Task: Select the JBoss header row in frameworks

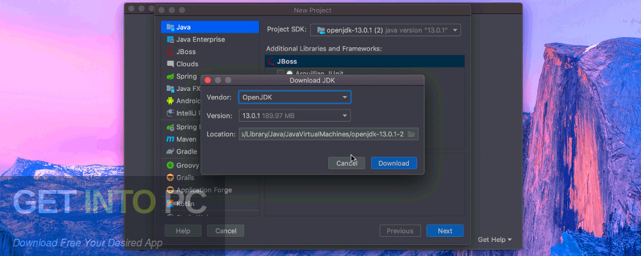Action: (365, 61)
